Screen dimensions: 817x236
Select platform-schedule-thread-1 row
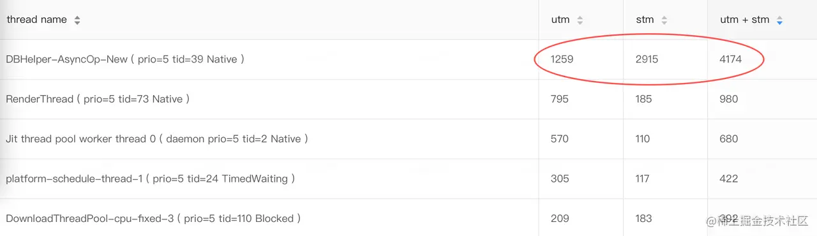coord(408,179)
